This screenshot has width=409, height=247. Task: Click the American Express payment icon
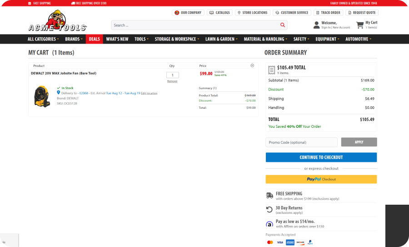[x=290, y=242]
